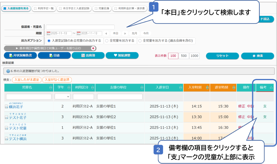
Task: Switch to the 児童名簿 tab
Action: (x=102, y=9)
